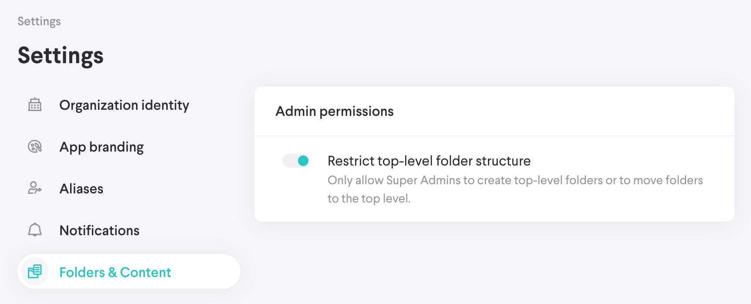This screenshot has width=751, height=304.
Task: Disable Restrict top-level folder structure toggle
Action: (x=296, y=161)
